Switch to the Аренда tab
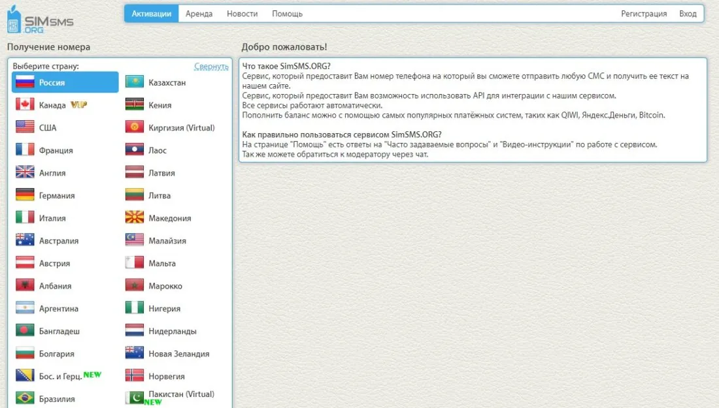The height and width of the screenshot is (408, 719). point(199,13)
